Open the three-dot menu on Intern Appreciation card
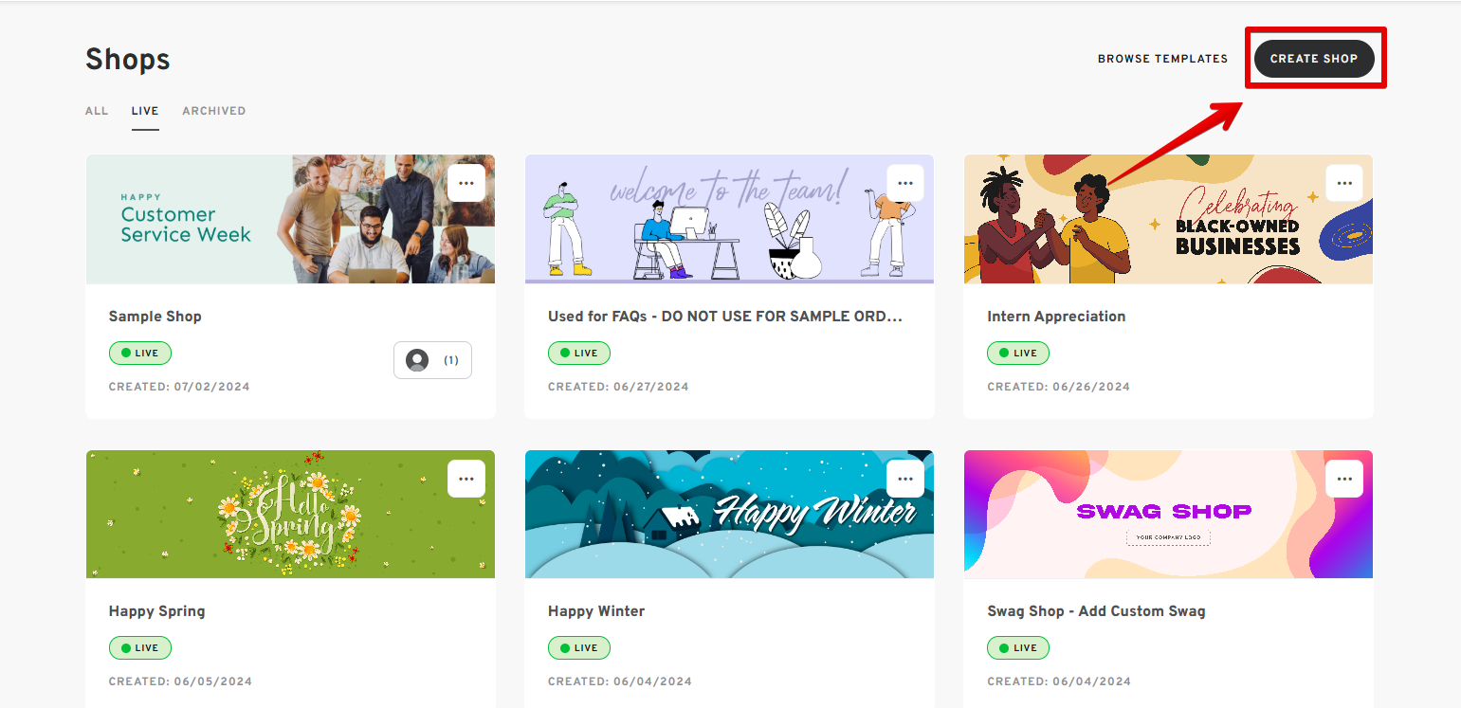The image size is (1461, 708). pos(1344,183)
